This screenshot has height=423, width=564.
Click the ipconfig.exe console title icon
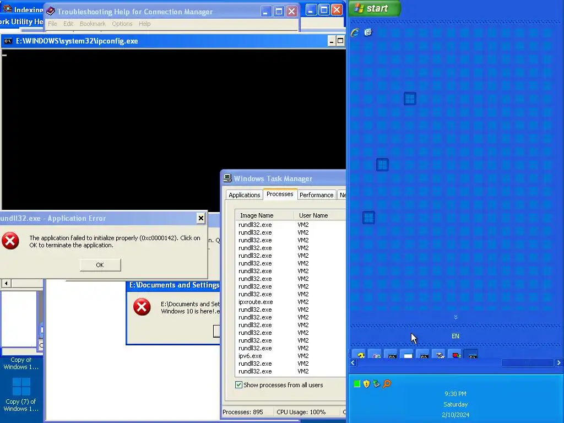click(x=8, y=41)
